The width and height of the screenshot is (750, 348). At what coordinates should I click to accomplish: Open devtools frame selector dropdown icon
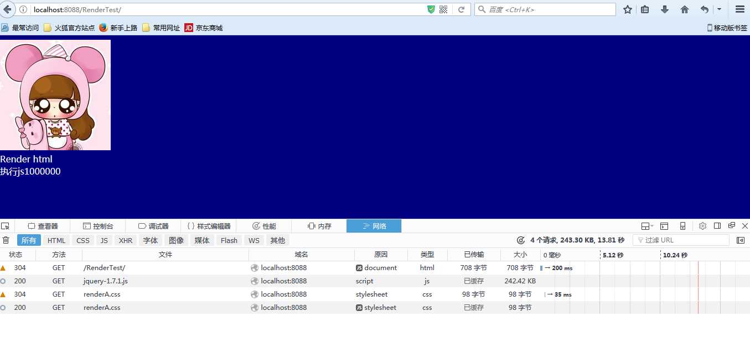[x=648, y=226]
